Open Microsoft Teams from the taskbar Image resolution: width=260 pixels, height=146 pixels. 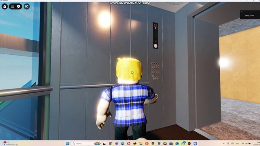pyautogui.click(x=117, y=144)
